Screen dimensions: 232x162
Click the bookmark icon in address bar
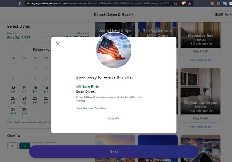[20, 3]
